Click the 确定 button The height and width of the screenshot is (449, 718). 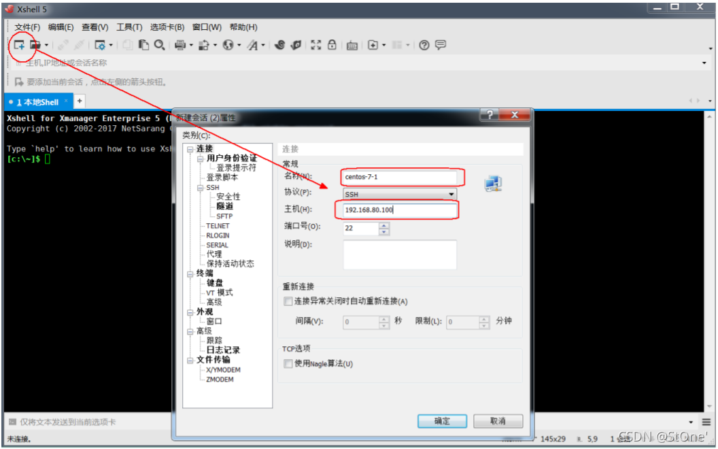coord(442,421)
